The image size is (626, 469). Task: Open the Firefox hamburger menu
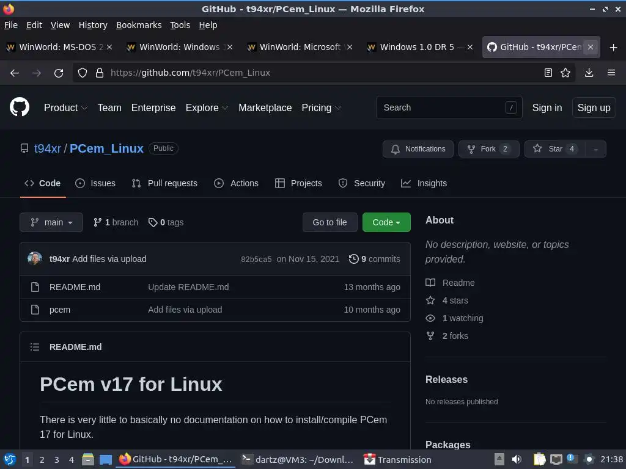(x=611, y=73)
